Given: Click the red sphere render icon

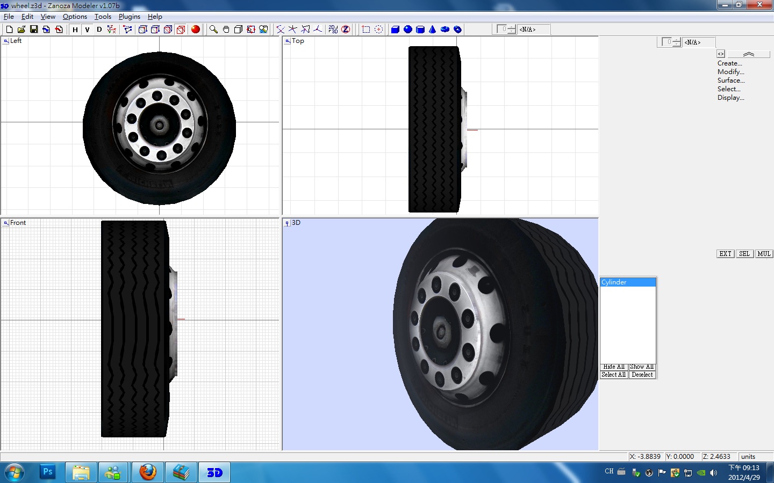Looking at the screenshot, I should pos(196,30).
